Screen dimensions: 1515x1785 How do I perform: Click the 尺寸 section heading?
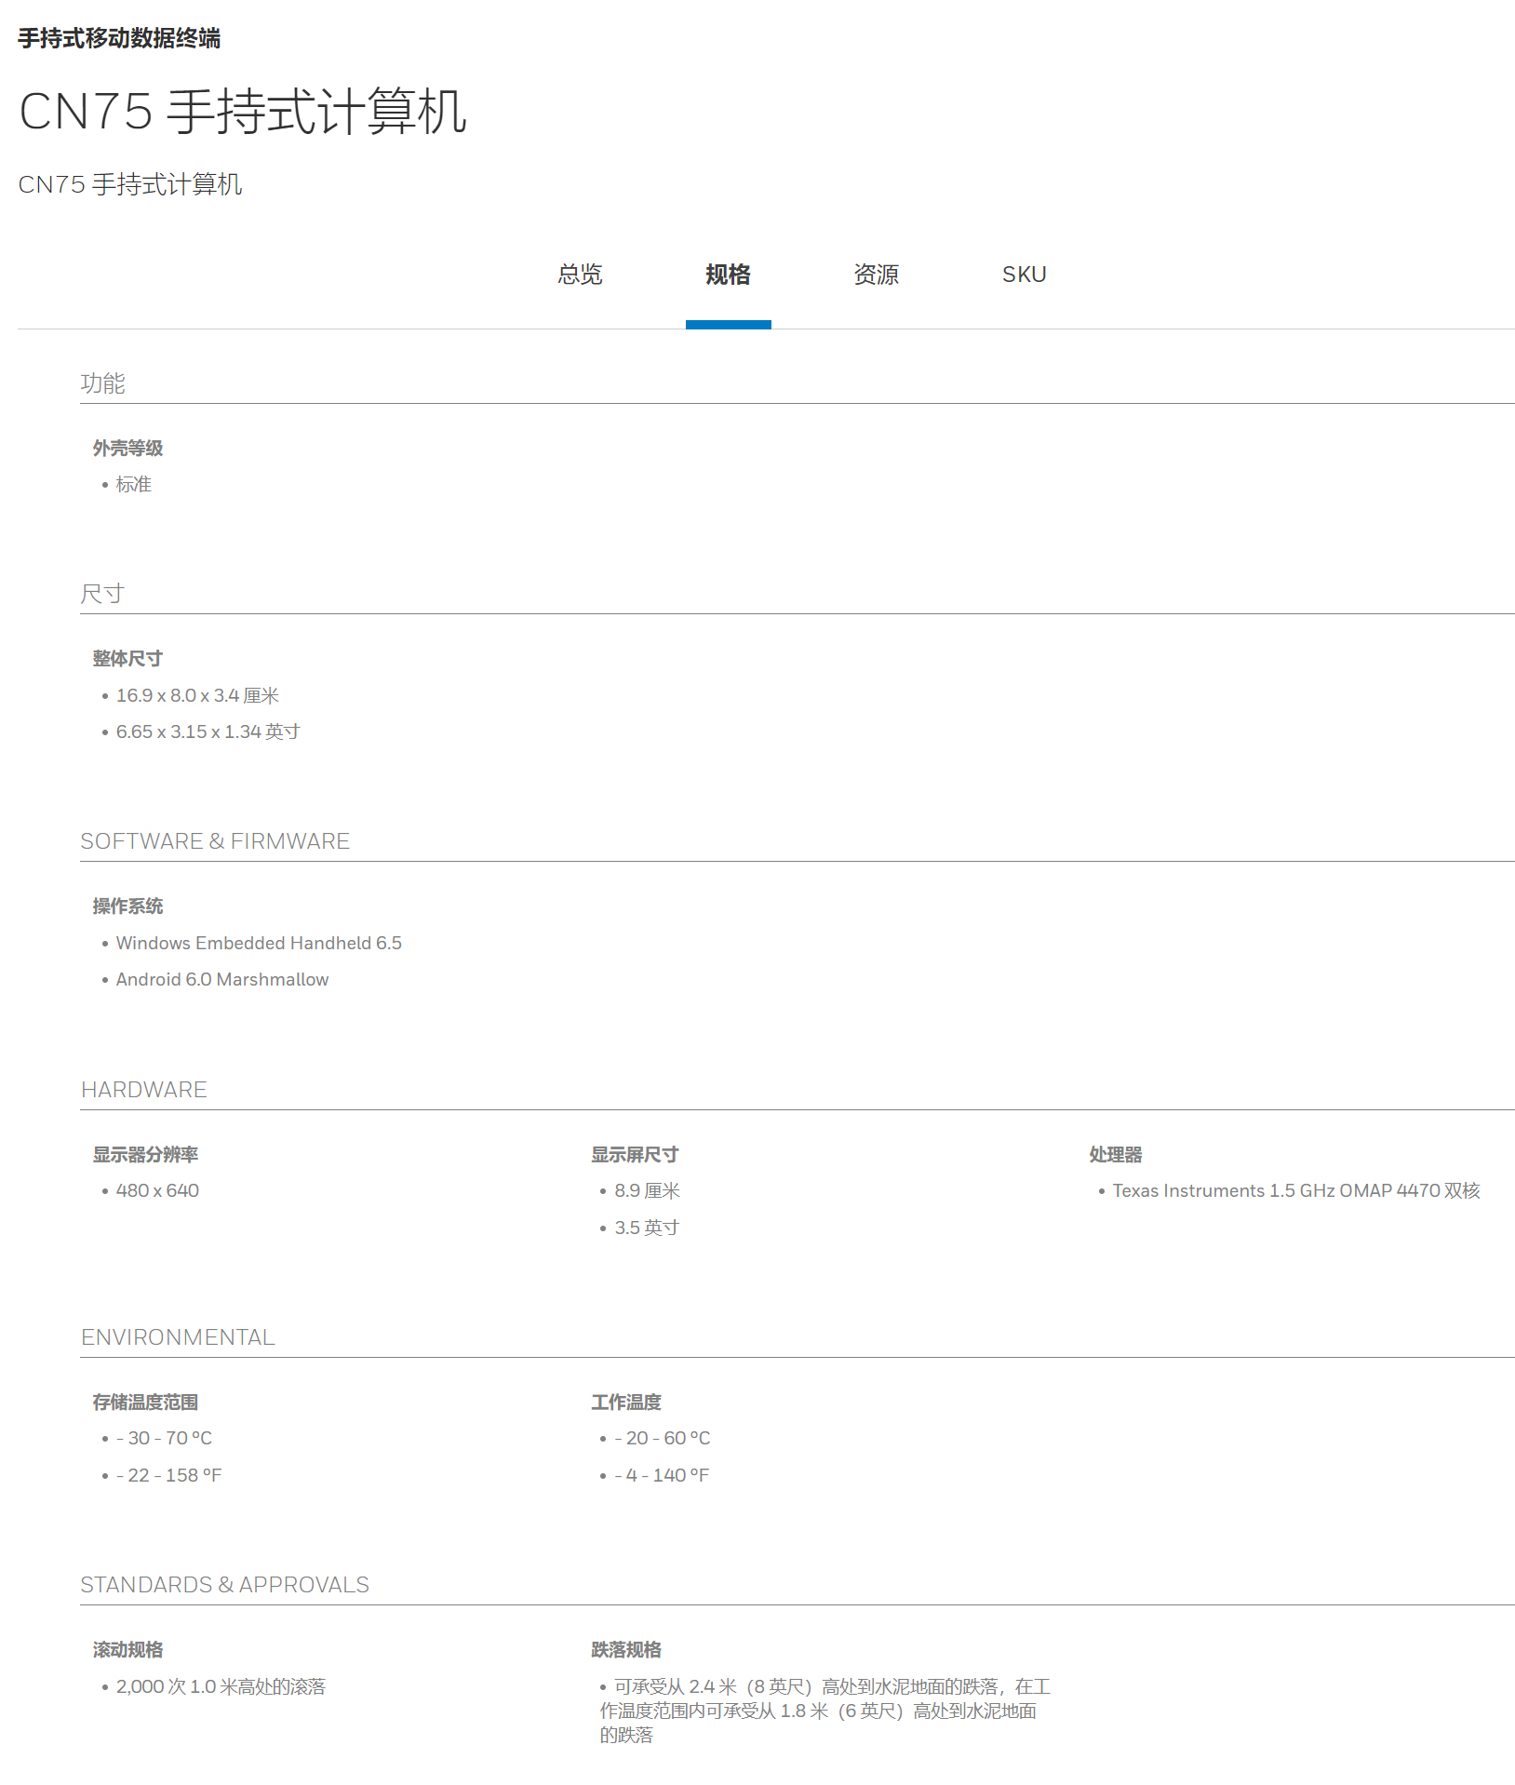tap(102, 594)
